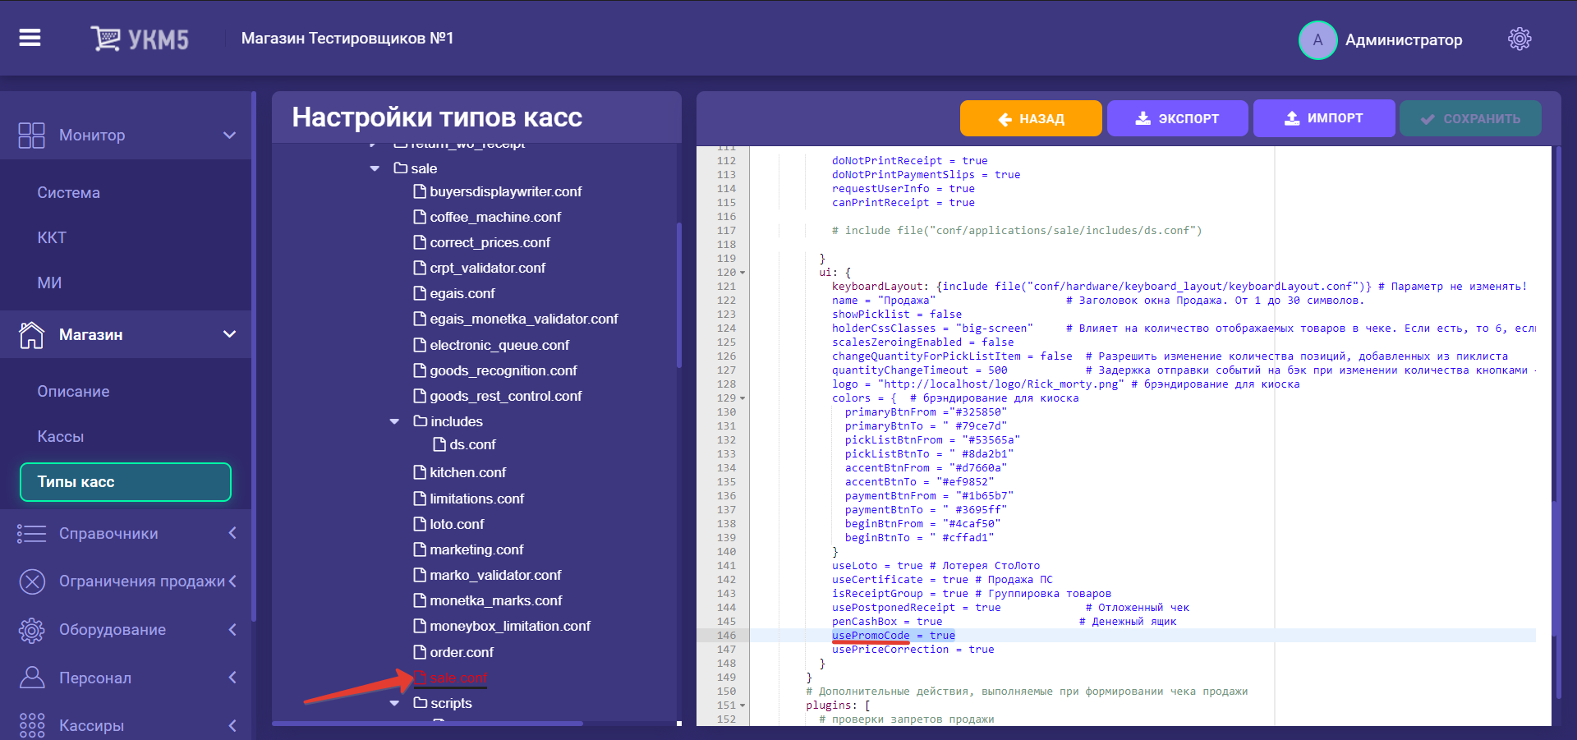
Task: Click Магазин Тестировщиков №1 store title
Action: pyautogui.click(x=347, y=39)
